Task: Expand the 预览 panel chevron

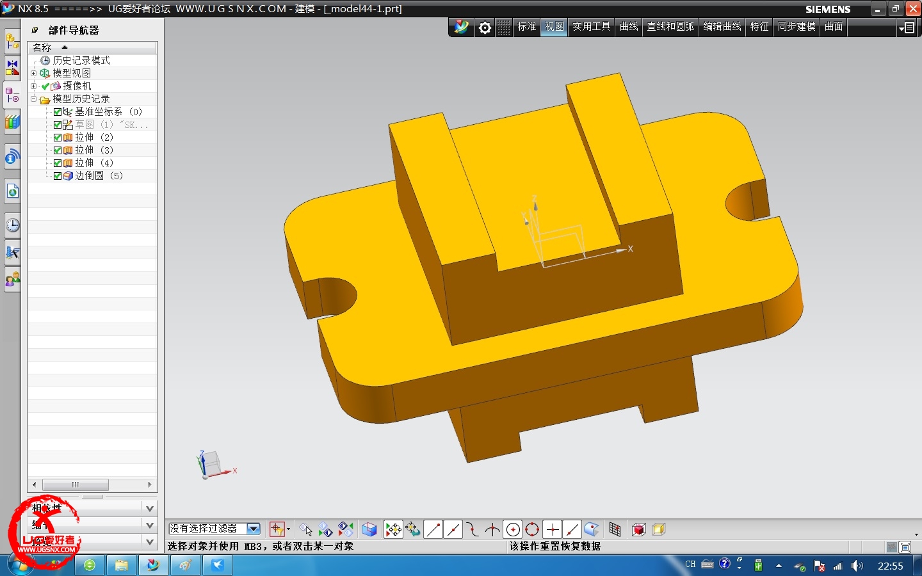Action: click(x=150, y=542)
